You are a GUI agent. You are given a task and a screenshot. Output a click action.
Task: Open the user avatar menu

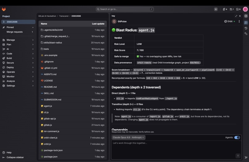(x=245, y=9)
